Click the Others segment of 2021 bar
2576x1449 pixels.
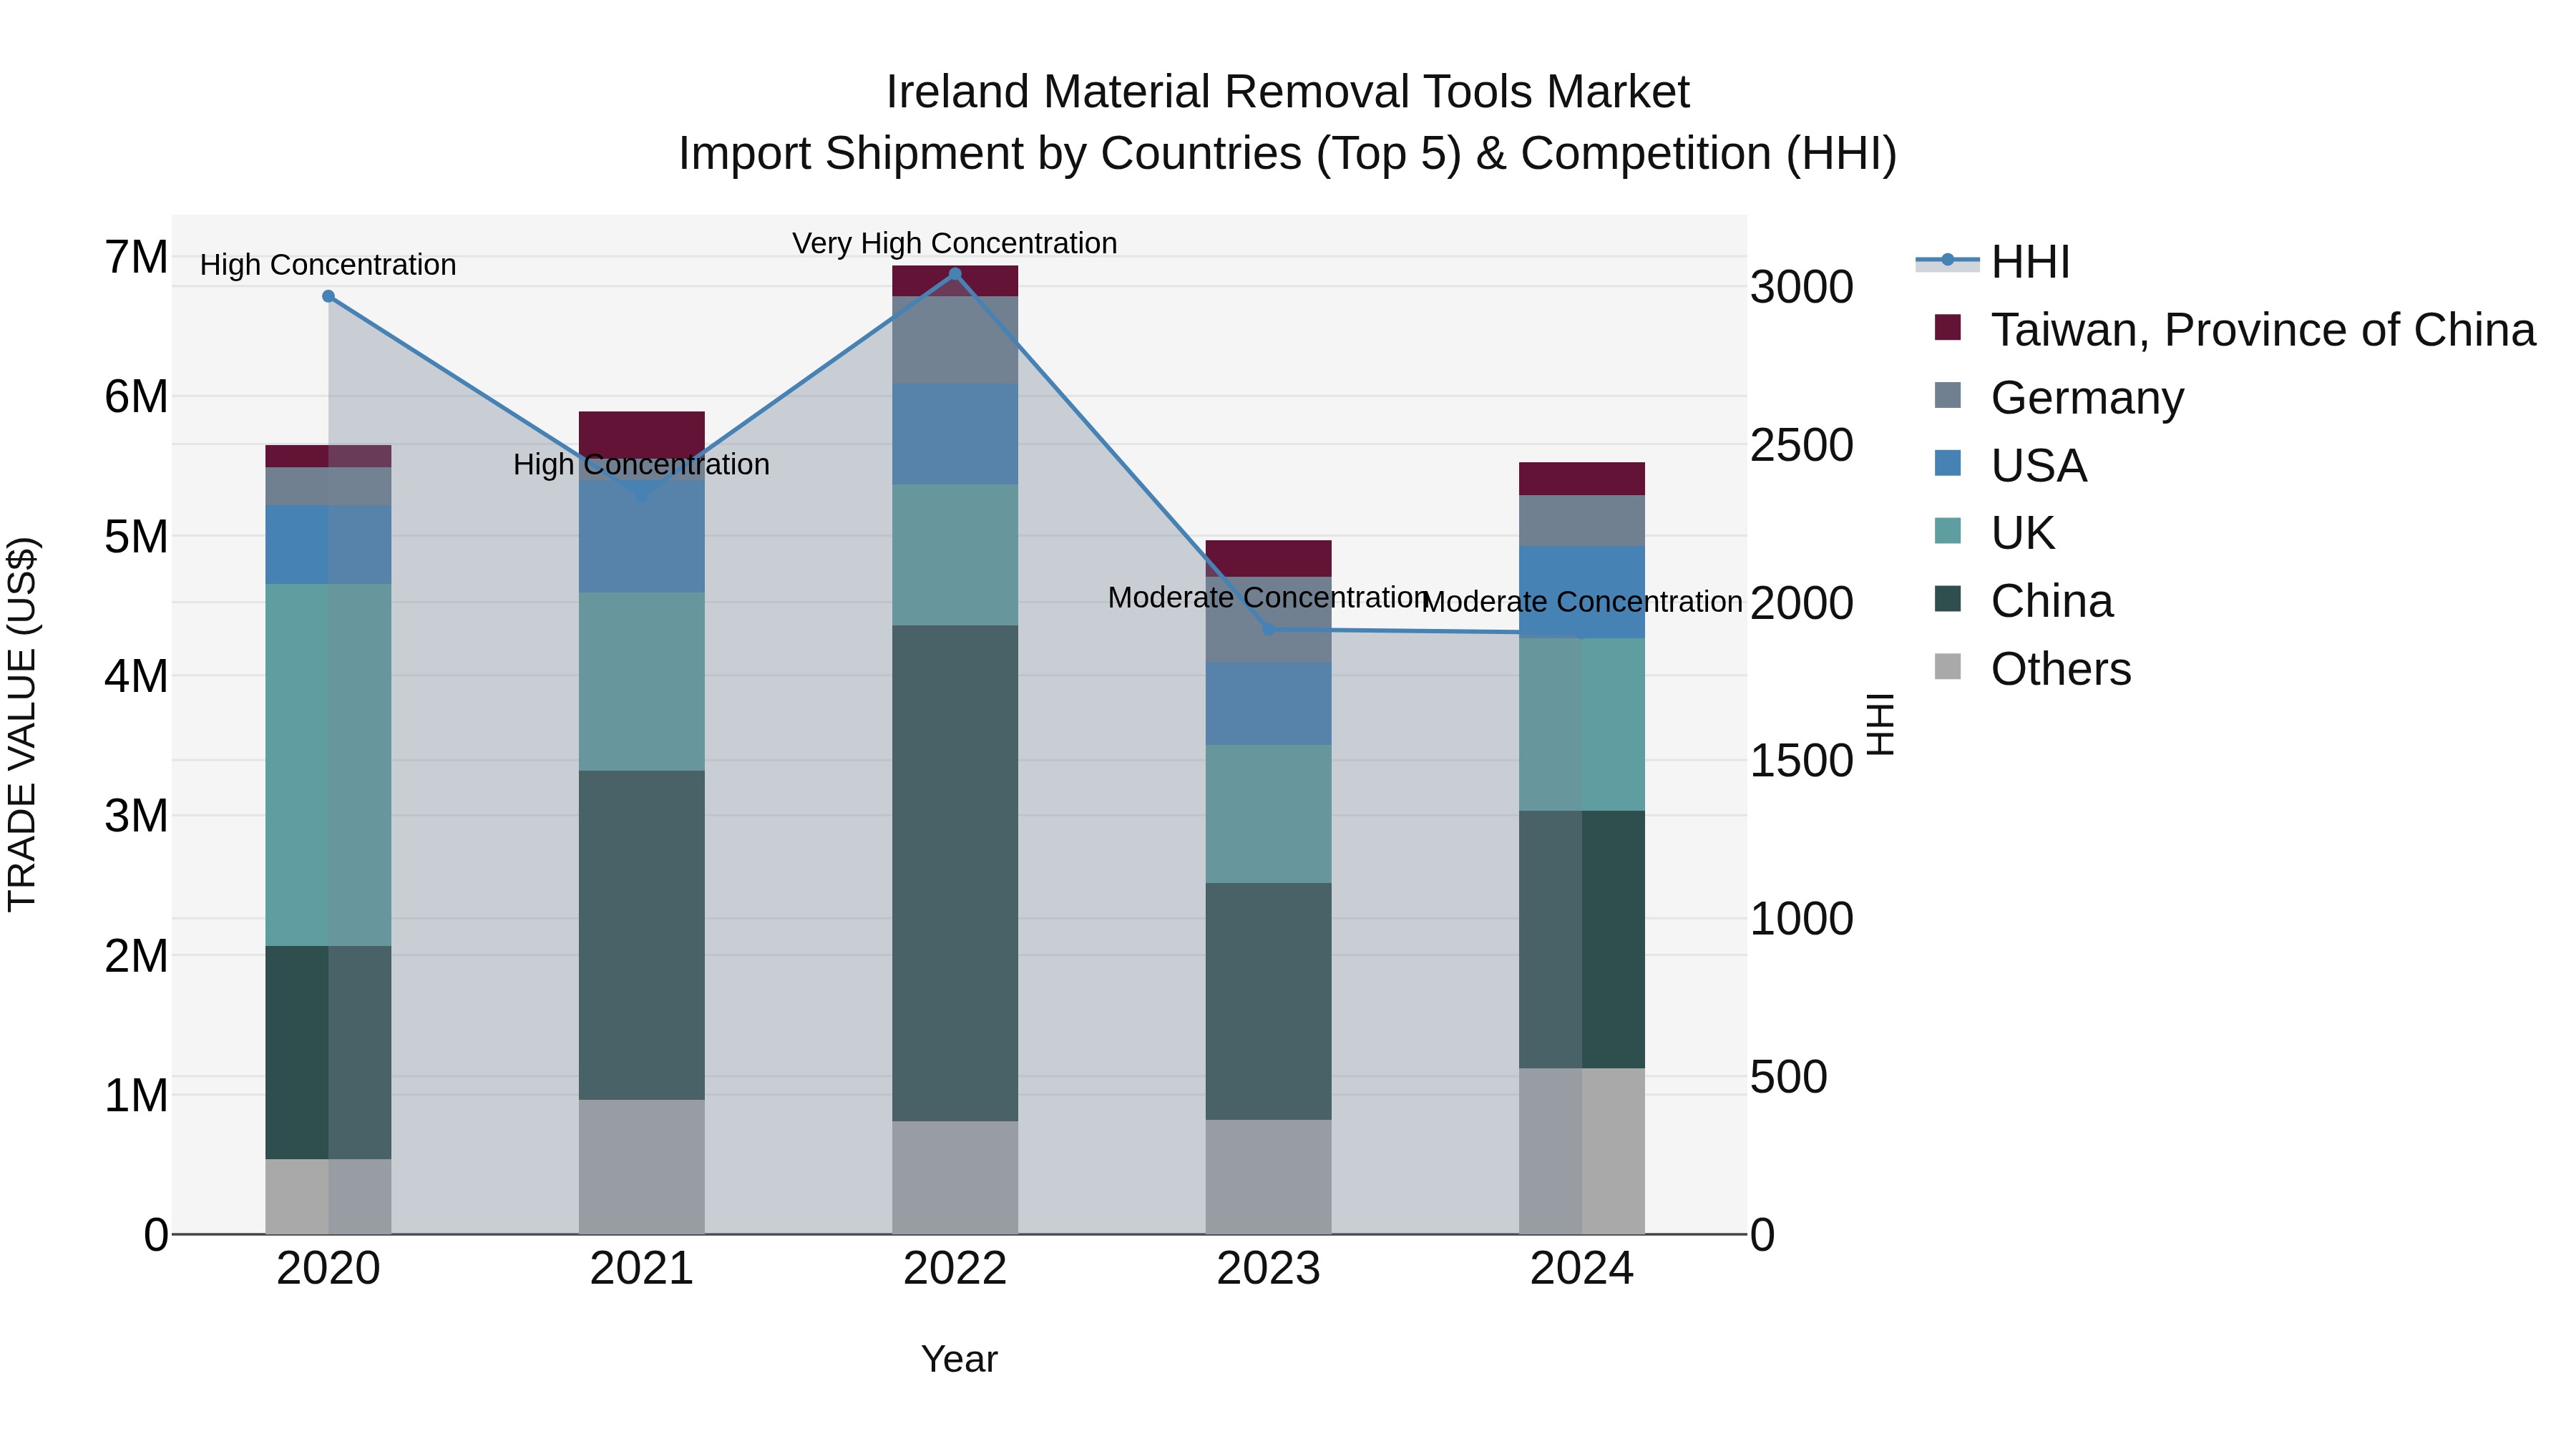pos(642,1167)
